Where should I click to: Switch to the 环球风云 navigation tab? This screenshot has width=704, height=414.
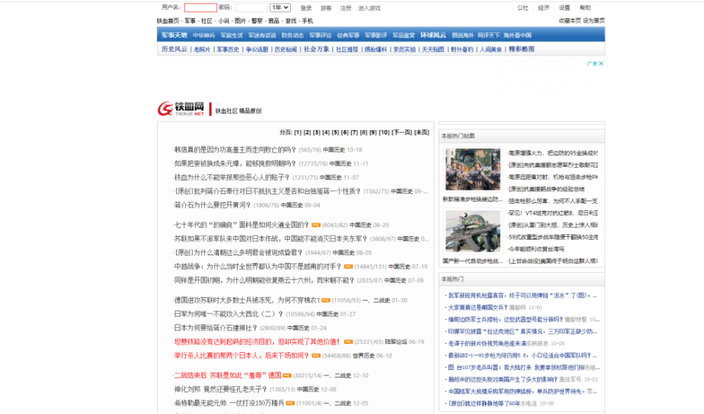433,35
